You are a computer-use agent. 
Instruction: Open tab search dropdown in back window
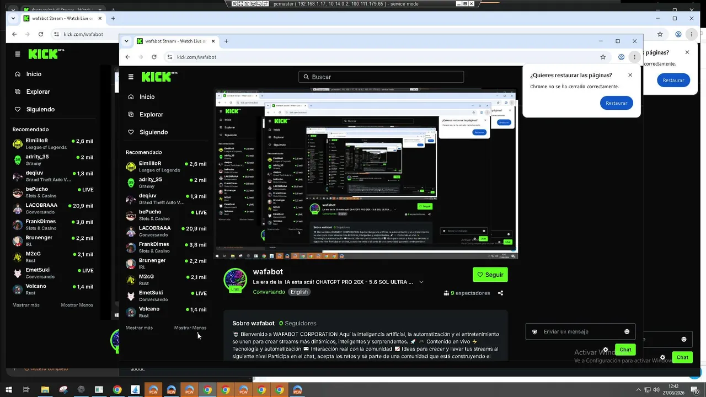click(13, 18)
